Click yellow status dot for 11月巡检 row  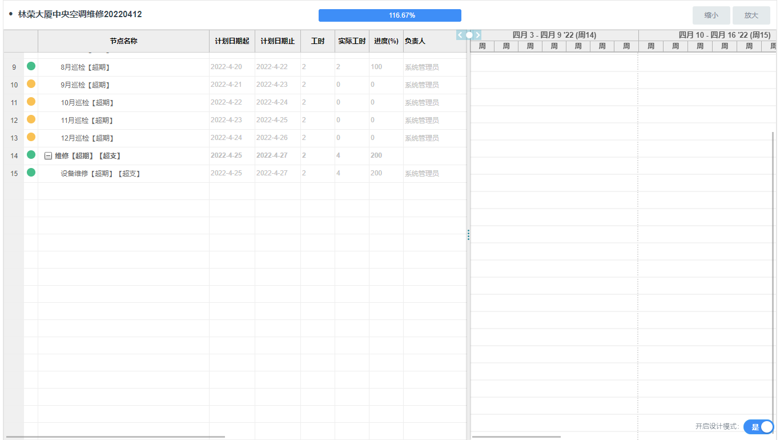(x=31, y=119)
